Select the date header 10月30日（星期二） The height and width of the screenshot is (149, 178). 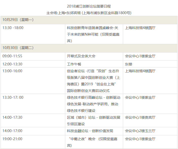click(89, 48)
